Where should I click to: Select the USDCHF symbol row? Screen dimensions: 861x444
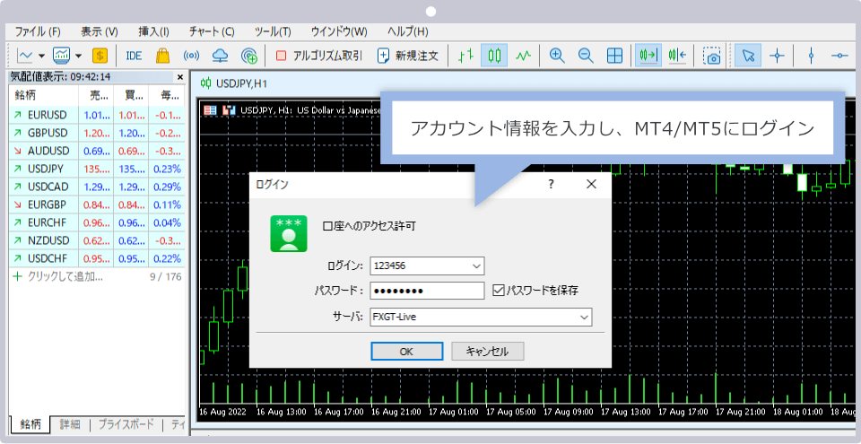point(97,258)
